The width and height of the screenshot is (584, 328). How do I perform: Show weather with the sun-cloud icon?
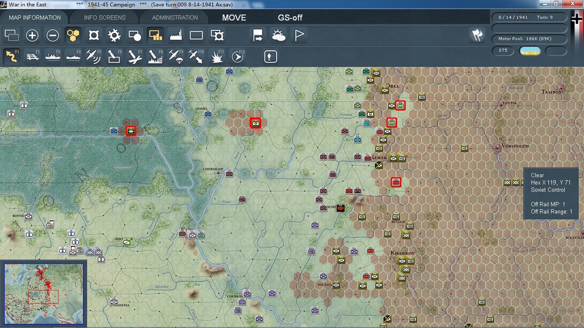278,35
